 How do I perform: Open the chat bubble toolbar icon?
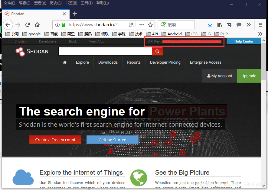[x=239, y=25]
